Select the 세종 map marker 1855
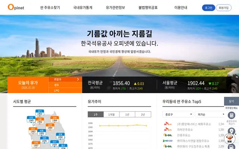239x149 pixels. (x=41, y=132)
